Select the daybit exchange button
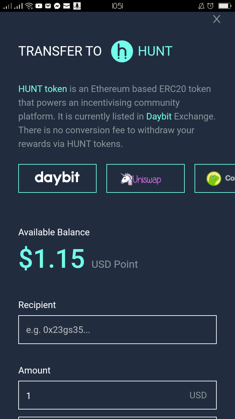Screen dimensions: 235x419 point(57,178)
